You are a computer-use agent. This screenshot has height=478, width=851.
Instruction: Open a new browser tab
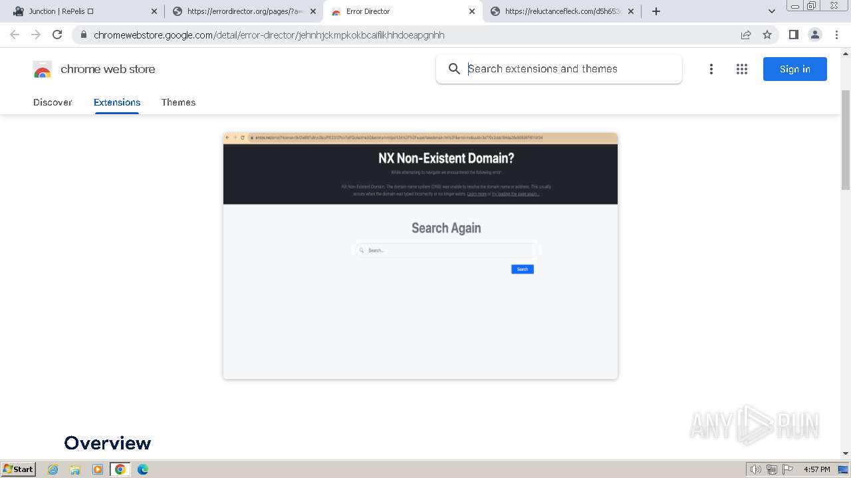[x=656, y=11]
